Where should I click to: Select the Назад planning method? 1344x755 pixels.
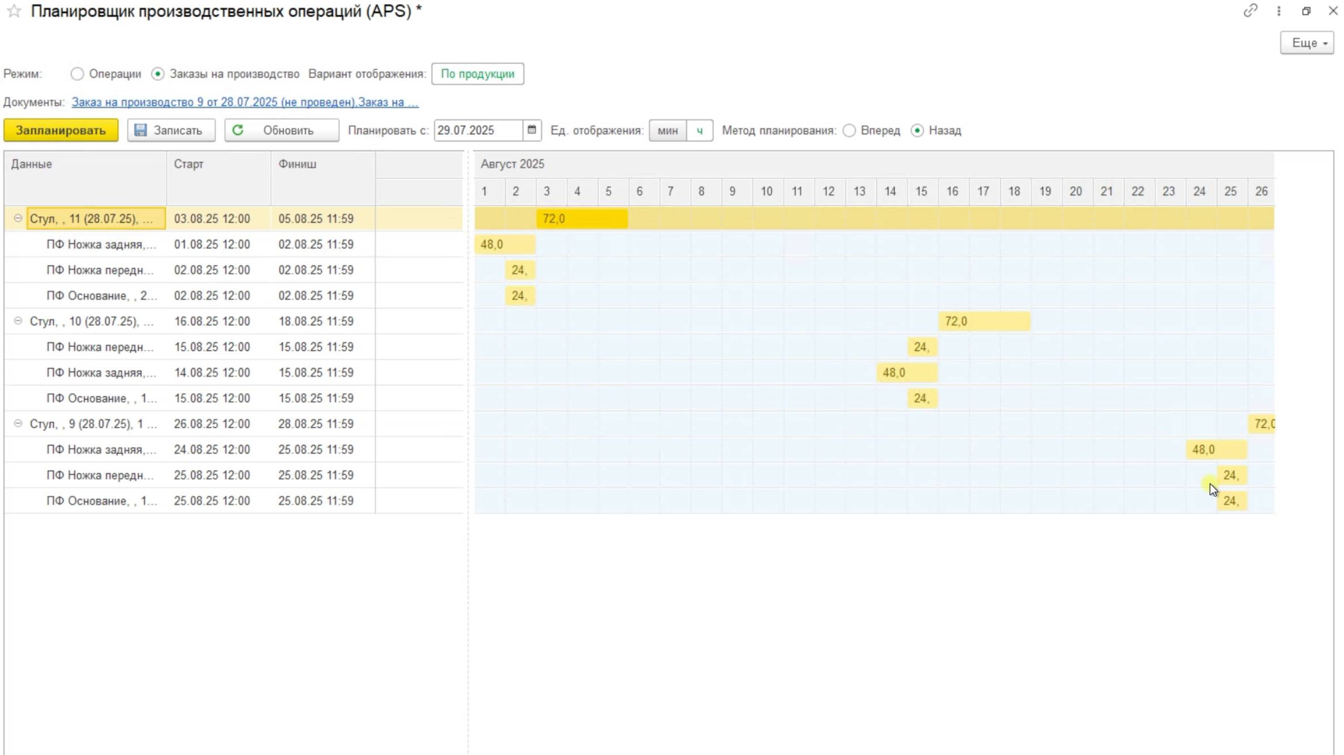point(917,131)
